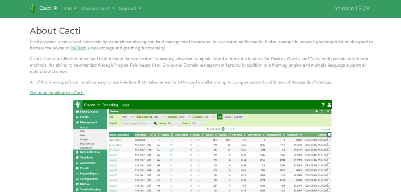Open the Template filter dropdown

point(185,117)
